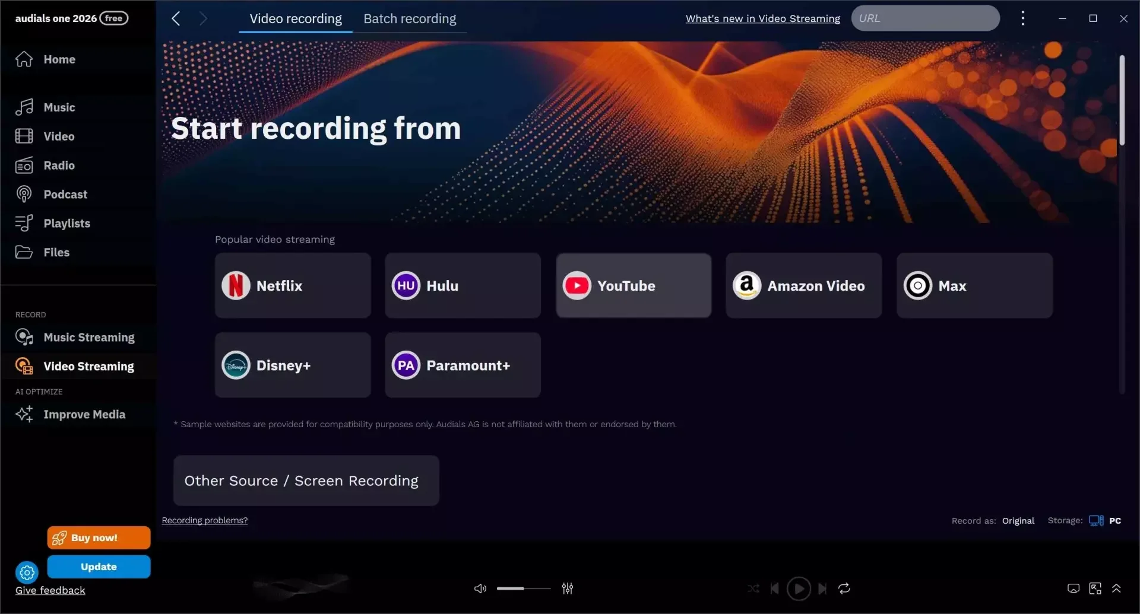Toggle repeat mode for playback
Viewport: 1140px width, 614px height.
pos(844,588)
